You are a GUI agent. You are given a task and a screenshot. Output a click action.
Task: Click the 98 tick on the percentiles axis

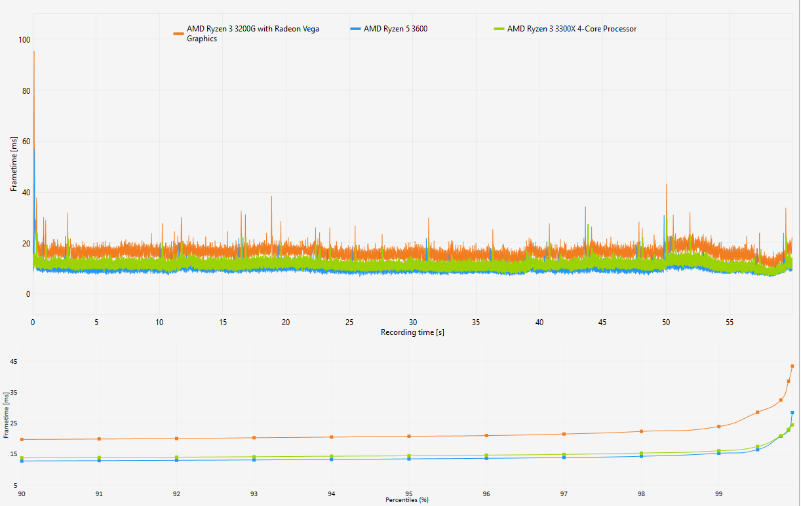pyautogui.click(x=641, y=493)
